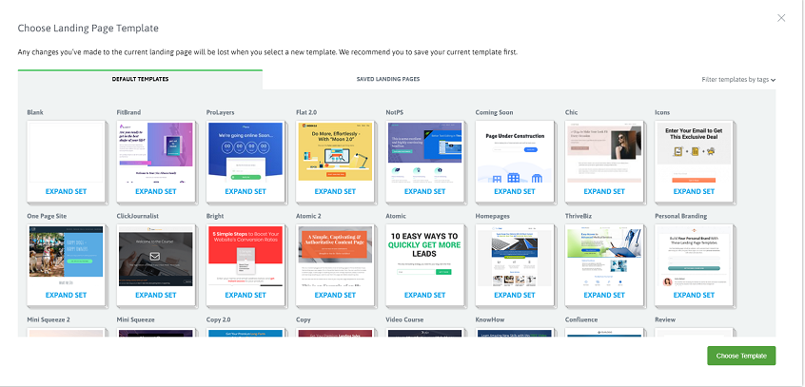Click the Mini Squeeze set label
Viewport: 805px width, 387px height.
pyautogui.click(x=135, y=319)
